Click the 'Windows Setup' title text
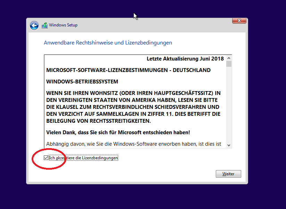Viewport: 286px width, 209px height. point(63,25)
